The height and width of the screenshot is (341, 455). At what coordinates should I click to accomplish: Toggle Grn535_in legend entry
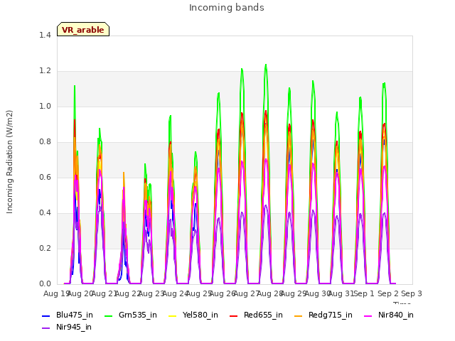131,315
